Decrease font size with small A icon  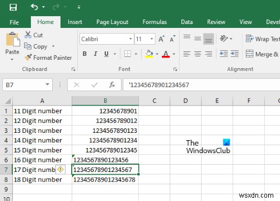[172, 39]
